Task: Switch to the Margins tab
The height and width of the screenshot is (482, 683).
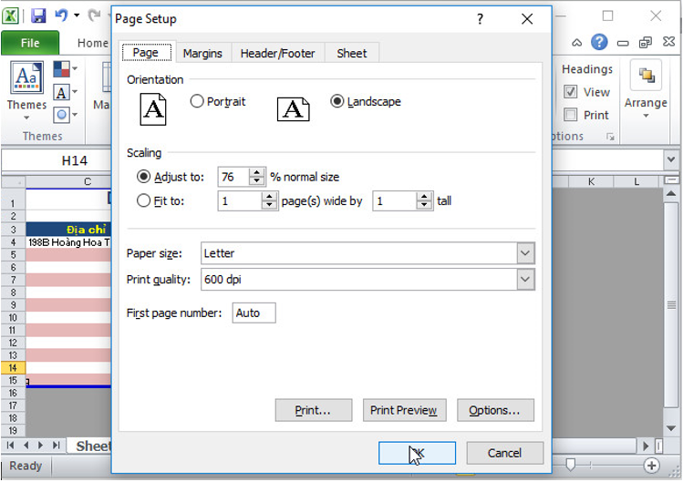Action: point(202,53)
